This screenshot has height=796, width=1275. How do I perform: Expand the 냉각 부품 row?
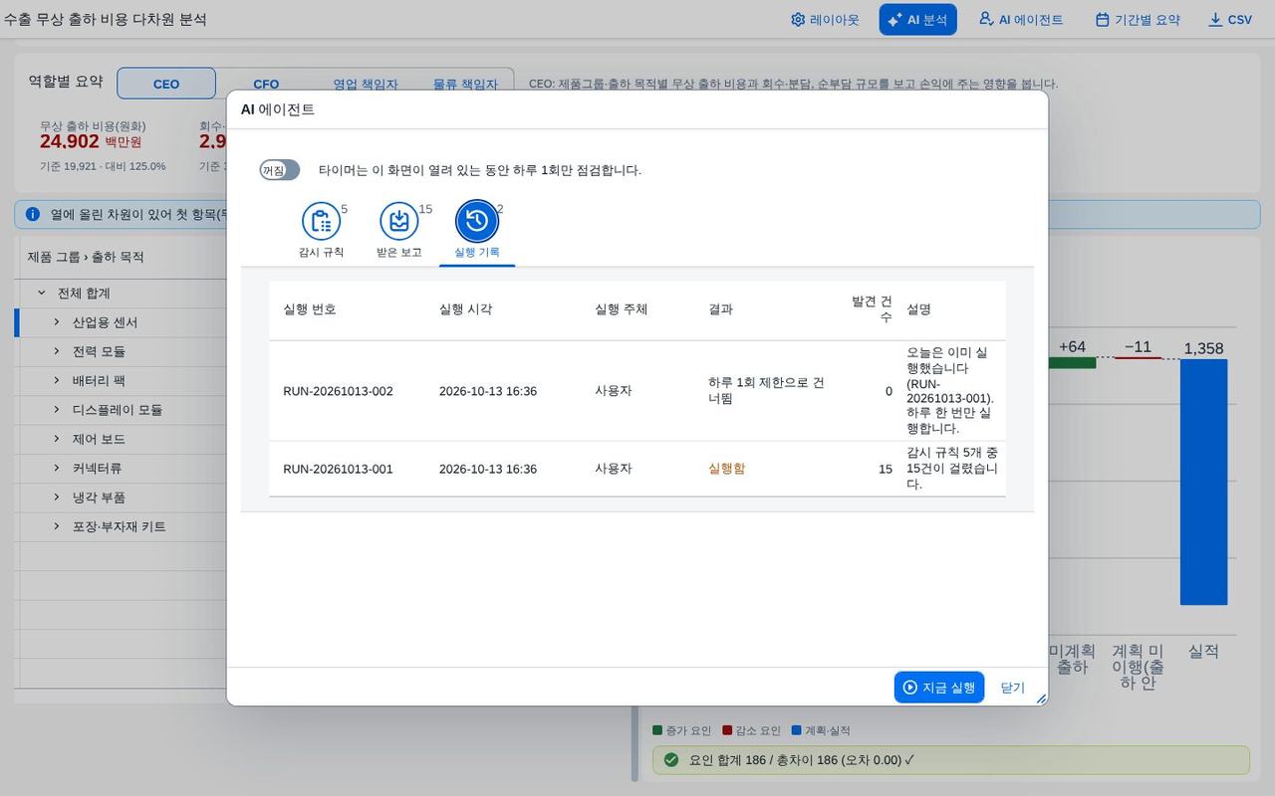57,497
